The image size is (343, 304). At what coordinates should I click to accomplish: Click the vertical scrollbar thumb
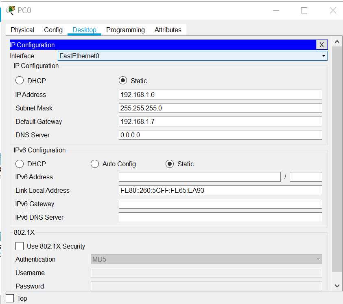(x=337, y=159)
